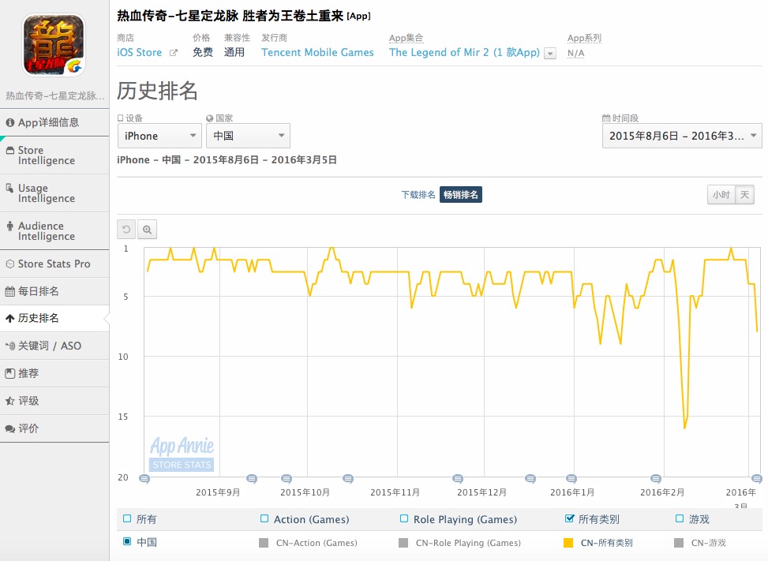Click the event marker above 2016年1月 label
Viewport: 768px width, 561px height.
[x=571, y=478]
